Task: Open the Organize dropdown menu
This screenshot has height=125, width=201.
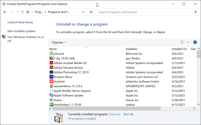Action: [59, 42]
